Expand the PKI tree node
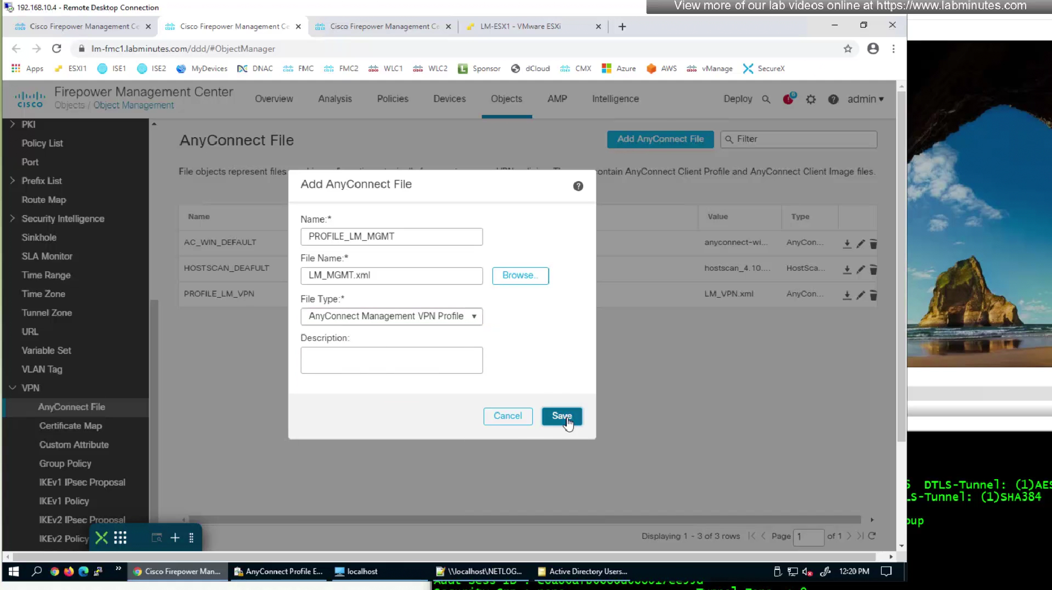The image size is (1052, 590). 12,124
